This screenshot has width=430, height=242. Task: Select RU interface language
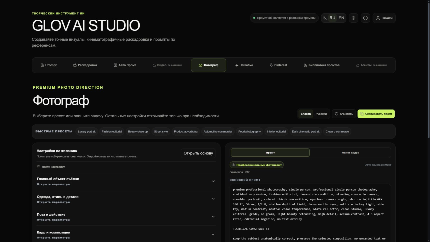tap(332, 18)
